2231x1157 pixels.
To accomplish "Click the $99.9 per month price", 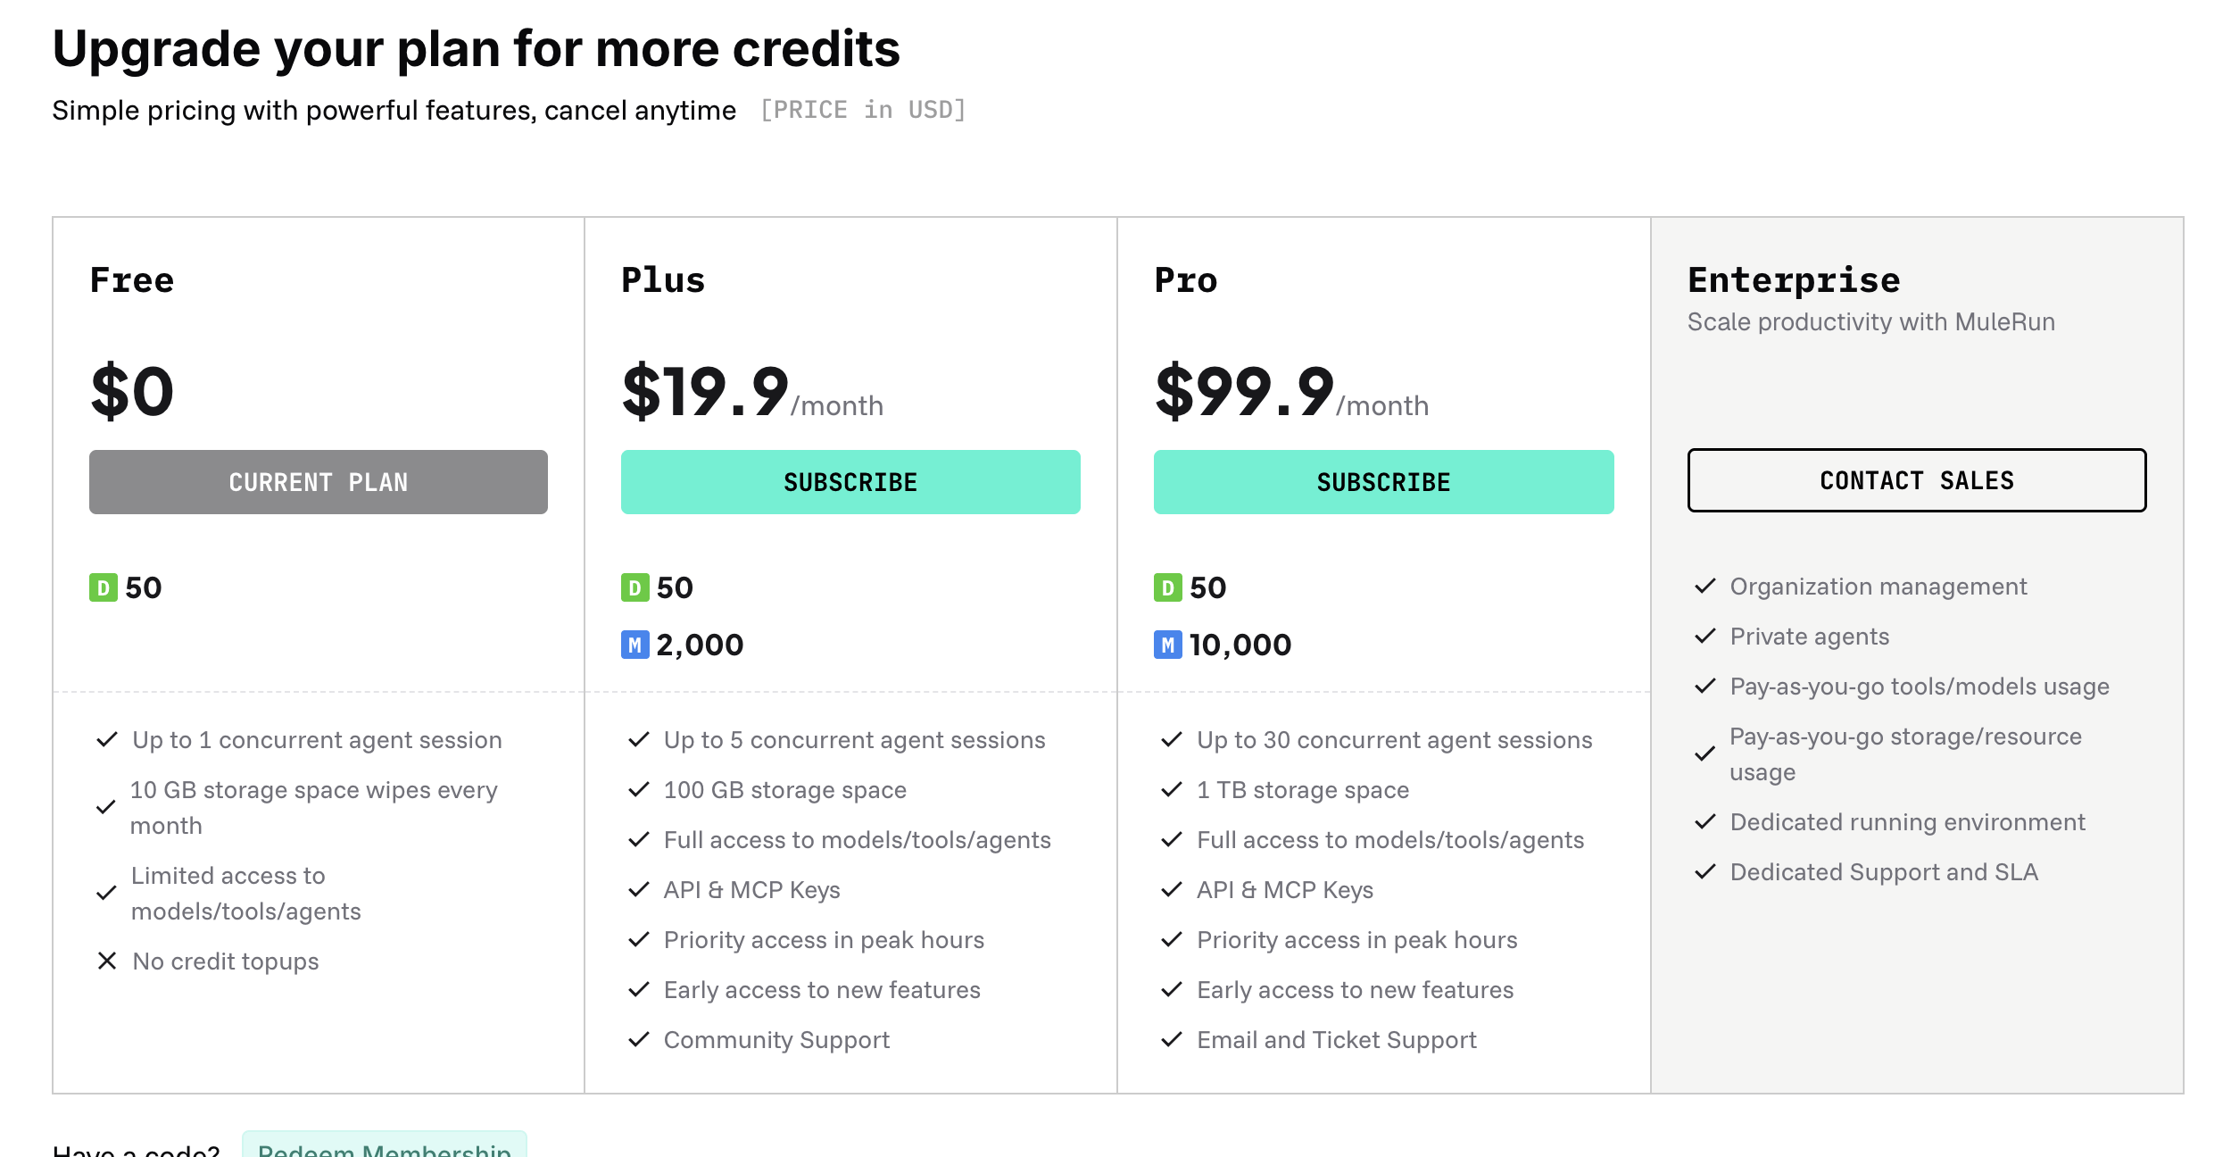I will [1290, 393].
